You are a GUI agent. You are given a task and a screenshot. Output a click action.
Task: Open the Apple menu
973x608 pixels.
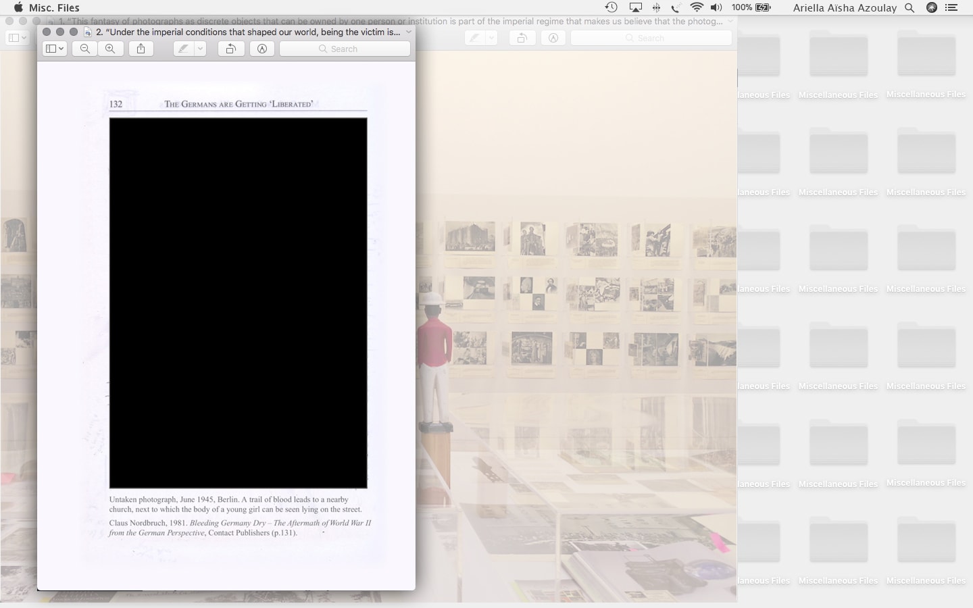(x=18, y=7)
